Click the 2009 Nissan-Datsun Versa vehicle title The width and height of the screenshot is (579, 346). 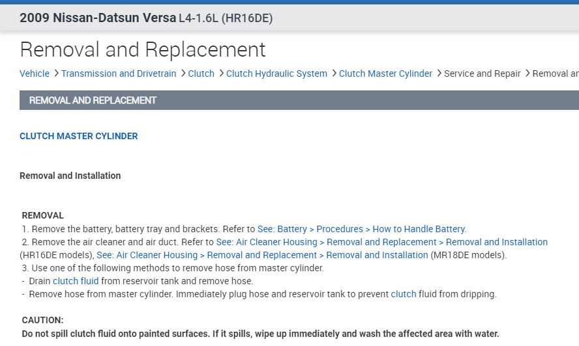[98, 18]
